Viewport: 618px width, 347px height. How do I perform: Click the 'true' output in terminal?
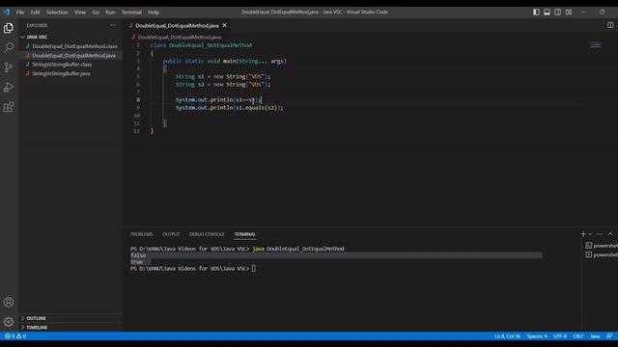point(136,262)
